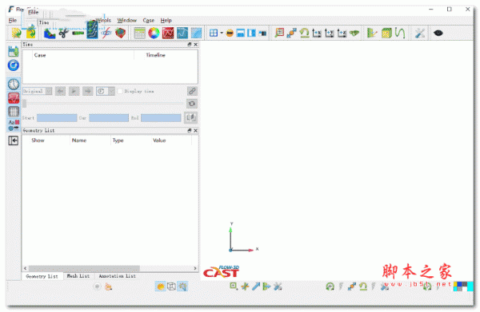Toggle the red sidebar panel icon

point(14,98)
